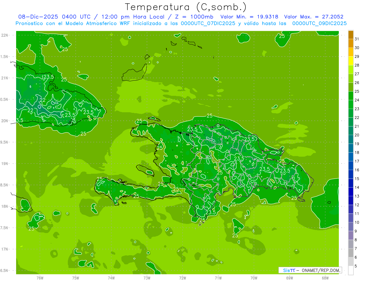Viewport: 365px width, 282px height.
Task: Click the "16" label on the color scale
Action: click(357, 170)
